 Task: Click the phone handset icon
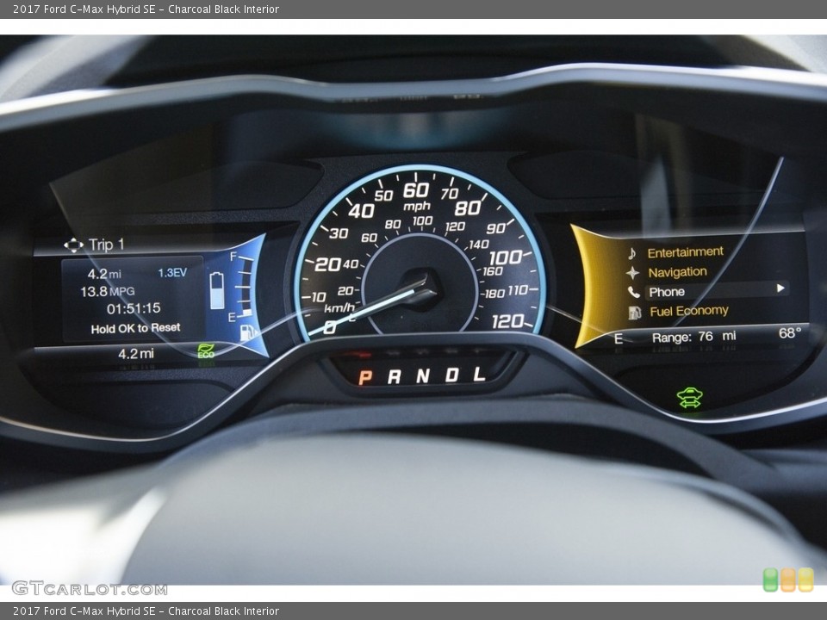coord(633,292)
